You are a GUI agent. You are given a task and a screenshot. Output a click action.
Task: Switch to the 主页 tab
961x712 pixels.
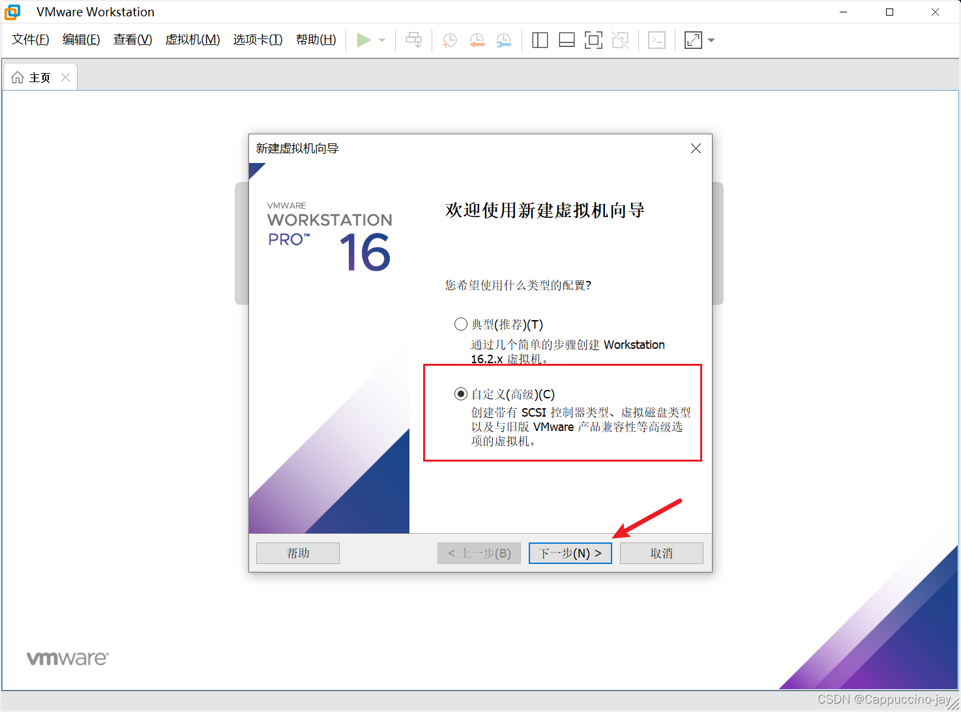(x=40, y=78)
